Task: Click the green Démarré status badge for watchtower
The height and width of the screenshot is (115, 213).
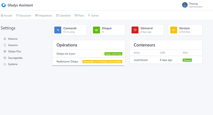Action: pos(187,60)
